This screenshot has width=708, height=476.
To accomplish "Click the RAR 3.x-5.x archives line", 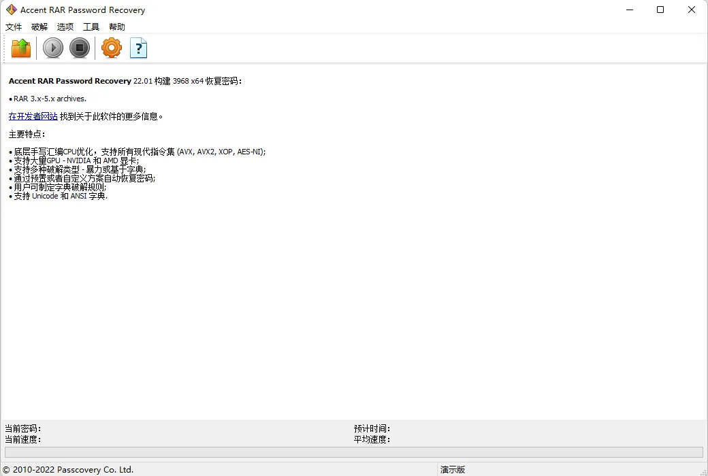I will [x=48, y=99].
